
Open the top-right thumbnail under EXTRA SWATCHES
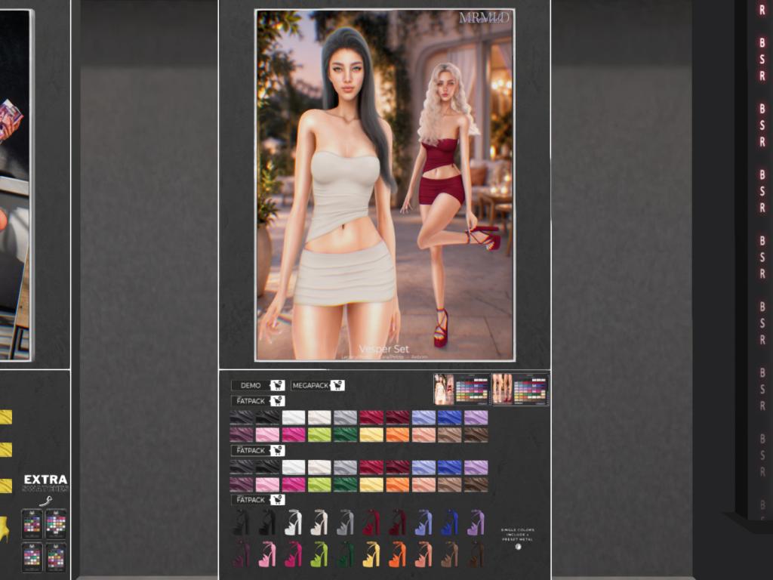pos(56,524)
